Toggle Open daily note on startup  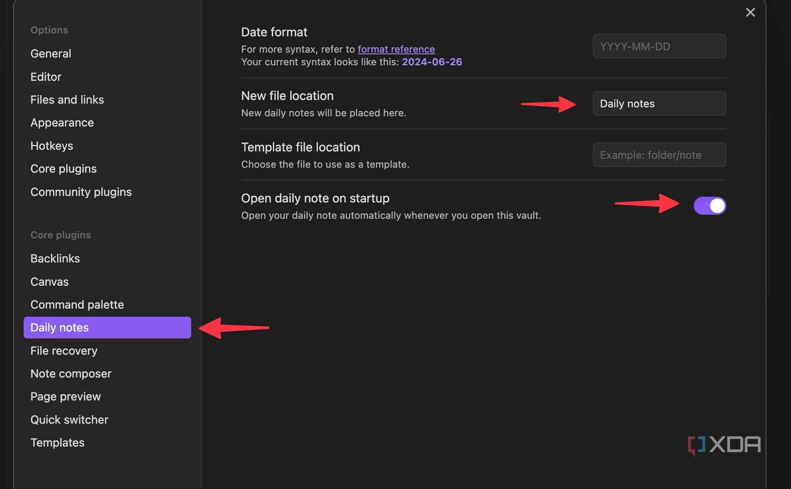(x=710, y=205)
